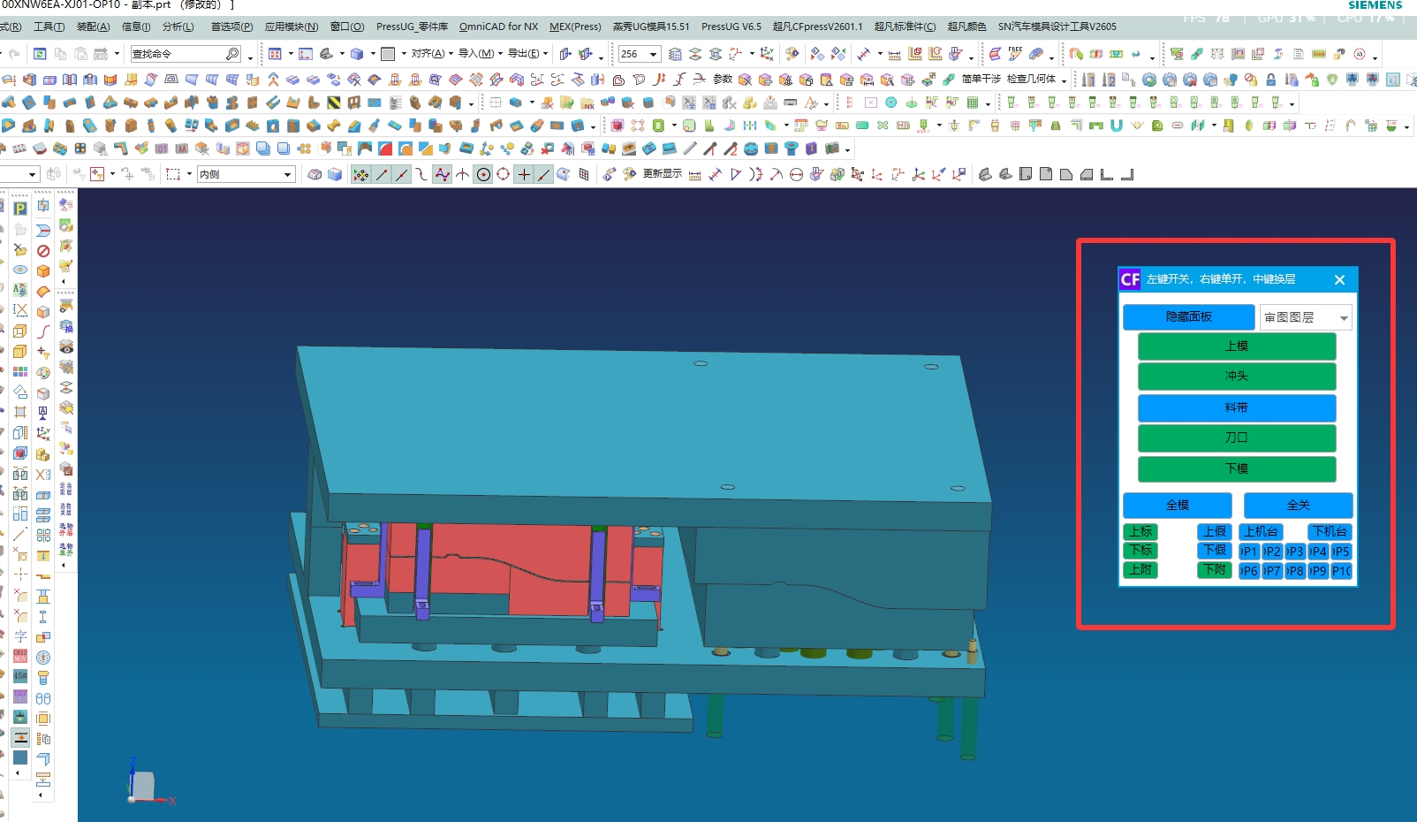Expand the 内侧 selection scope dropdown
Viewport: 1417px width, 822px height.
tap(245, 174)
